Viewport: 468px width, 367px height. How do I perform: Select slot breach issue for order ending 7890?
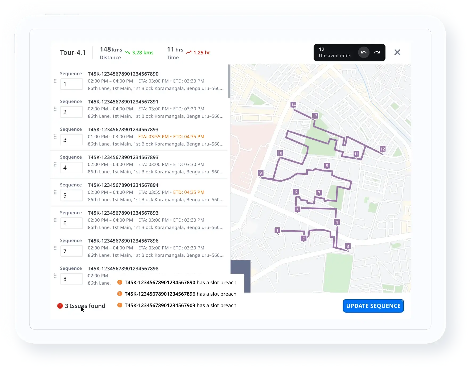pyautogui.click(x=177, y=282)
